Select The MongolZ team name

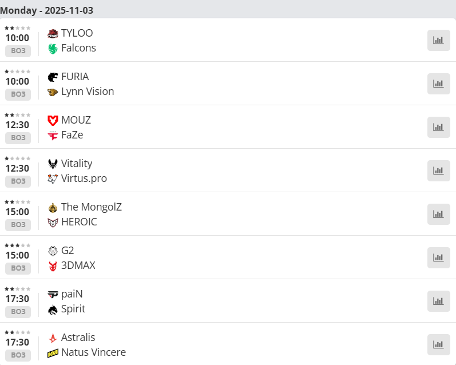92,207
